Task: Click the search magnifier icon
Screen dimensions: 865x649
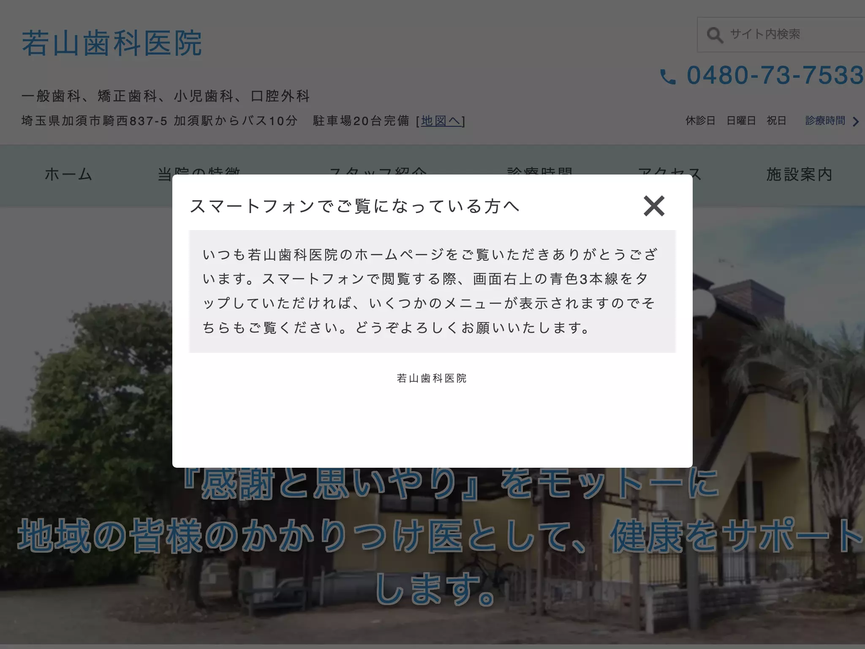Action: [715, 35]
